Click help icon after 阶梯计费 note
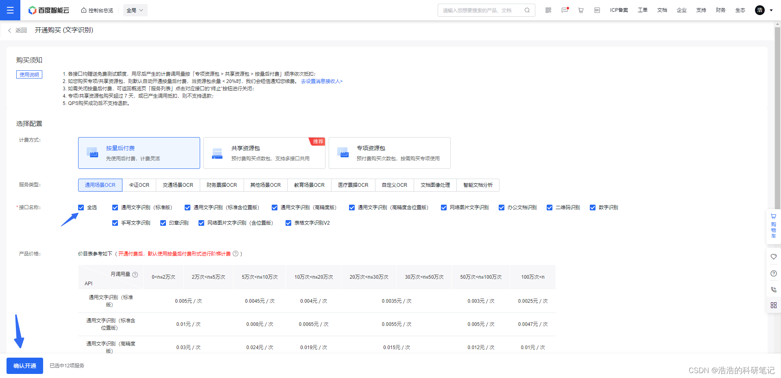 point(236,253)
